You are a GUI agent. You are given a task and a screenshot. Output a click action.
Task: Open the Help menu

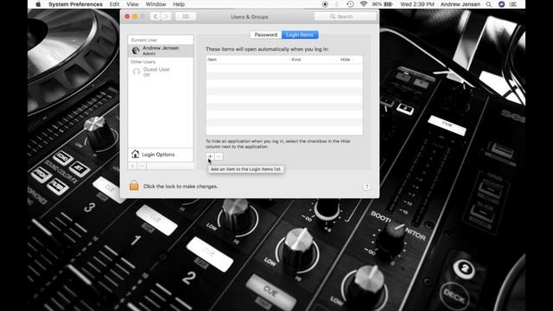click(x=179, y=4)
